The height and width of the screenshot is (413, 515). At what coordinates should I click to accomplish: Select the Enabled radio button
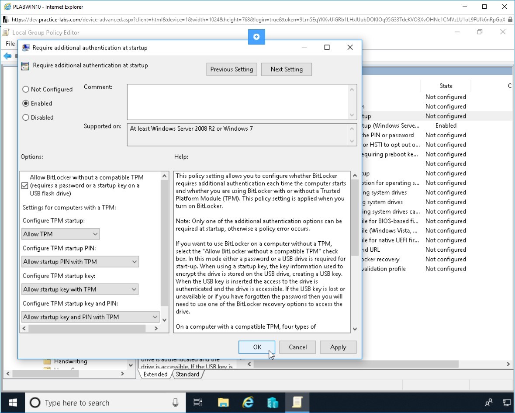tap(26, 104)
